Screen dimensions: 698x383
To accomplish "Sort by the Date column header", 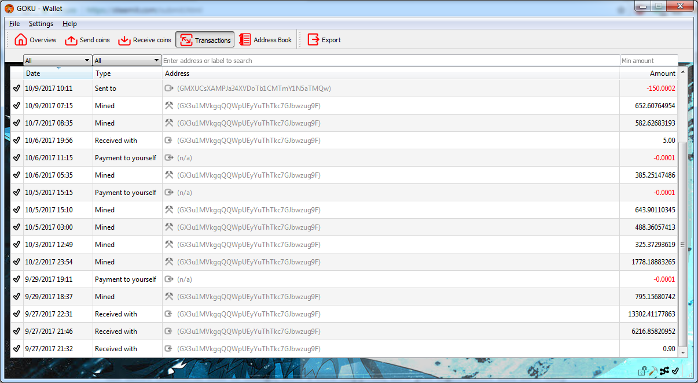I will click(58, 73).
